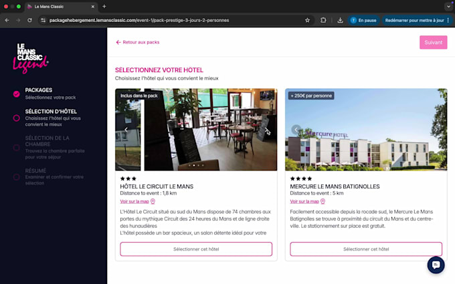Click Redémarrer pour mettre à jour
This screenshot has width=455, height=284.
click(417, 20)
